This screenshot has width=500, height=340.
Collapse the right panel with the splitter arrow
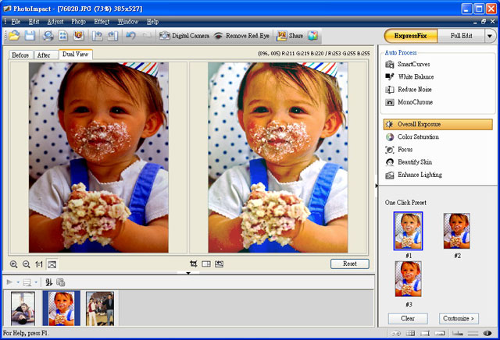click(x=377, y=186)
